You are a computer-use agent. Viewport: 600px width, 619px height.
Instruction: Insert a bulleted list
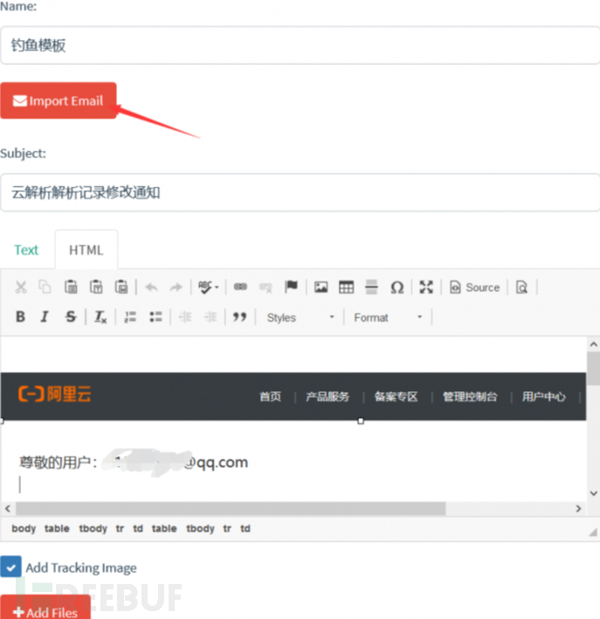[x=155, y=317]
